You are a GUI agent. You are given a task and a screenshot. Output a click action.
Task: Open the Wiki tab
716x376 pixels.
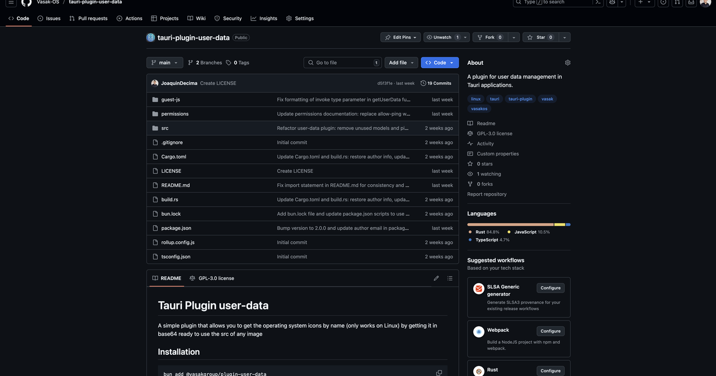(196, 18)
